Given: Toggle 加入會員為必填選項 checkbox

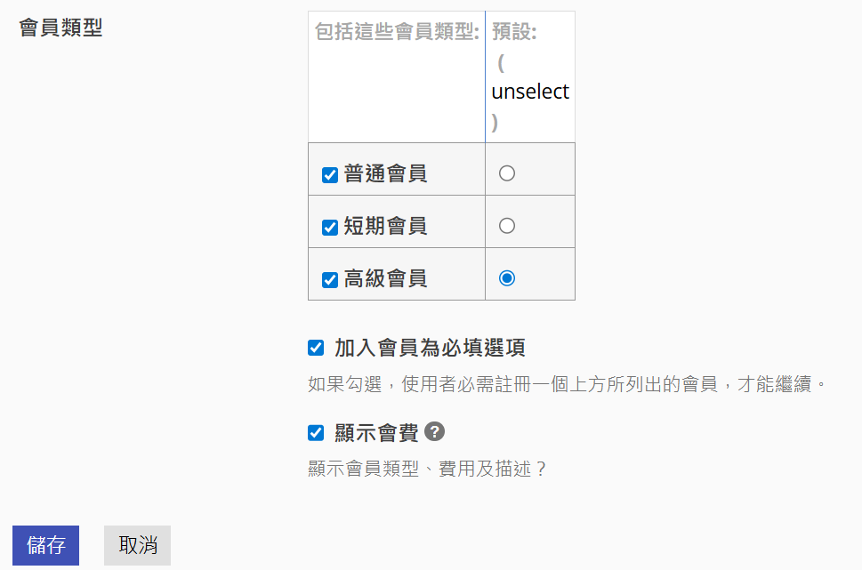Looking at the screenshot, I should tap(316, 348).
